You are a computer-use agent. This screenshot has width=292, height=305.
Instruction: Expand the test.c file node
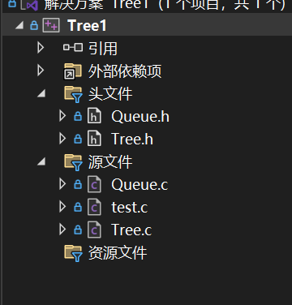62,207
